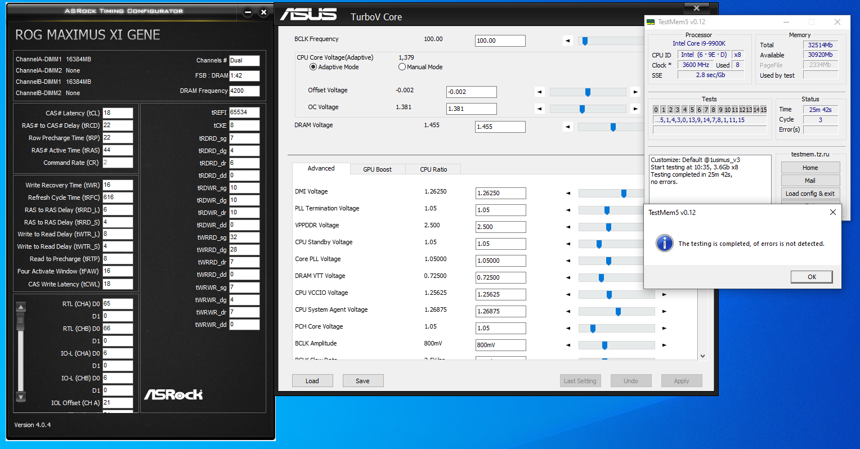Click the ASRock timing list scroll-down arrow
Screen dimensions: 860x449
point(21,397)
